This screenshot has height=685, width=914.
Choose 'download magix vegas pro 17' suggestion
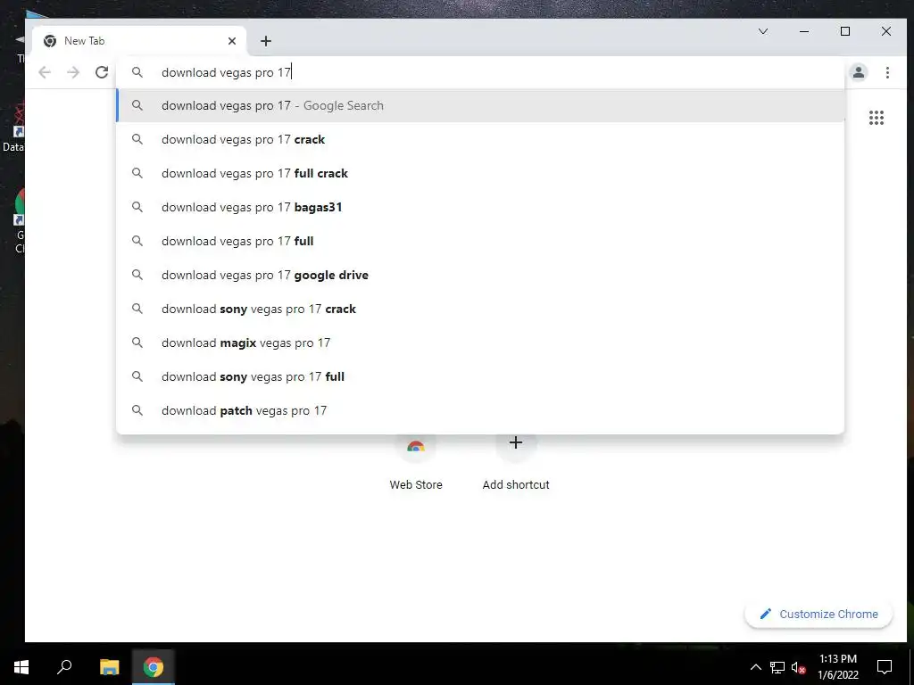481,342
